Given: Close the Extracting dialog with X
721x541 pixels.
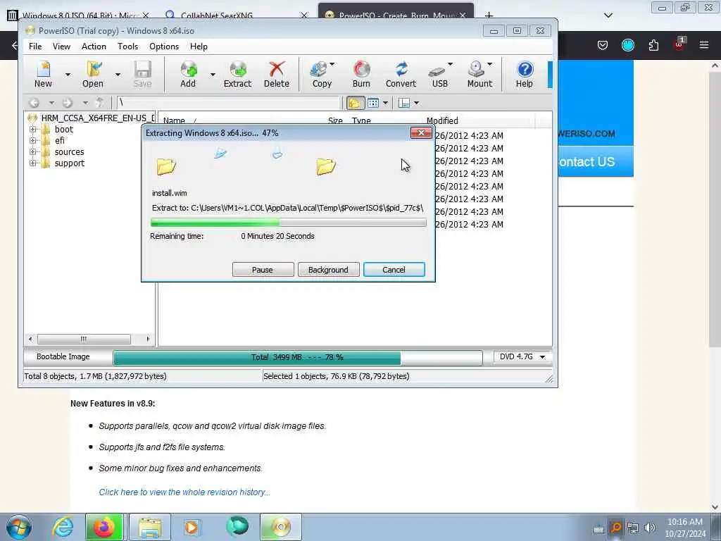Looking at the screenshot, I should [x=421, y=133].
